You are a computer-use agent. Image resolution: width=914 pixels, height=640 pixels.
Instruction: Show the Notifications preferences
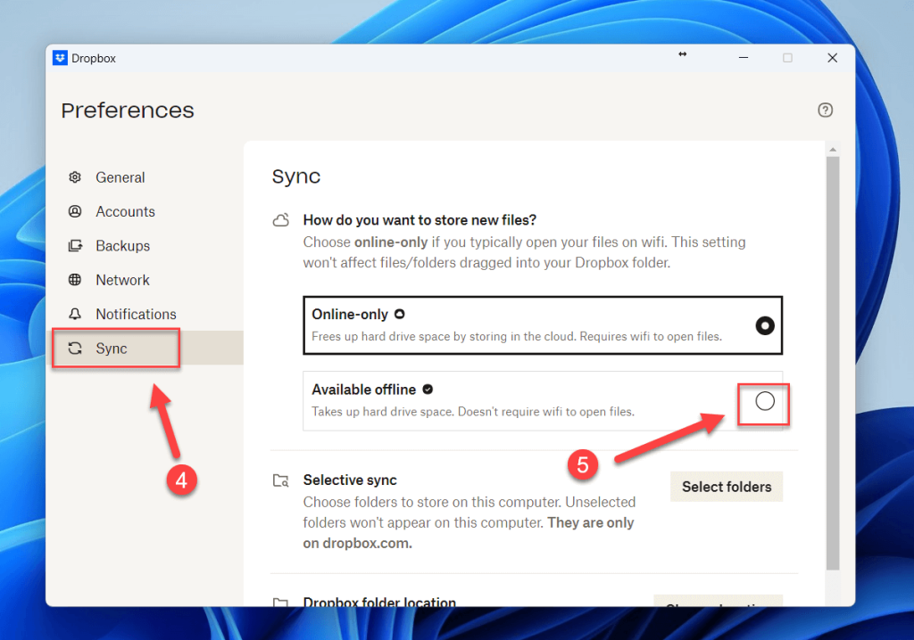[136, 314]
